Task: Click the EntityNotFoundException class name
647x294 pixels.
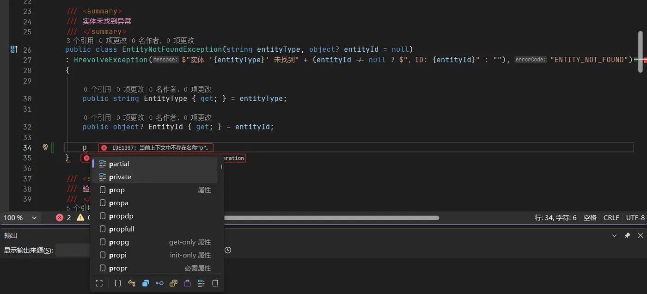Action: point(172,49)
